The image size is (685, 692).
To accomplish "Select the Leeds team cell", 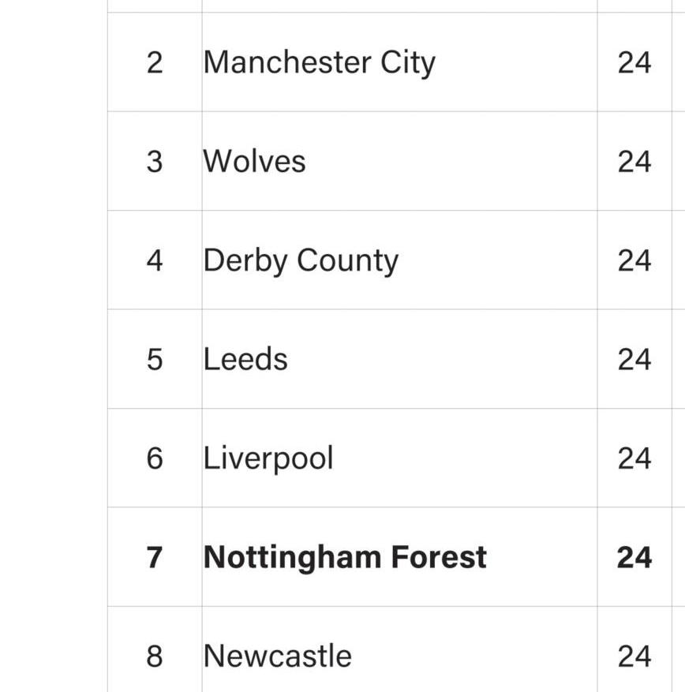I will [x=245, y=360].
